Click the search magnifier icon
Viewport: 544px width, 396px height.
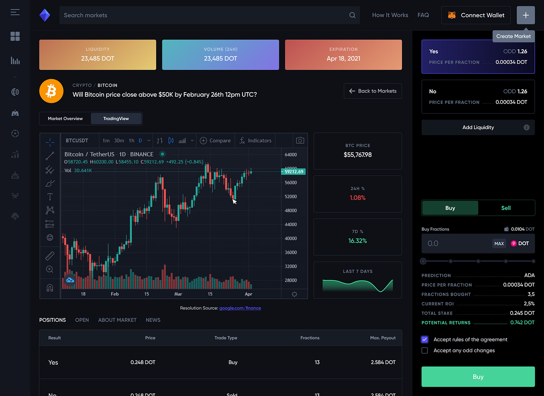(352, 15)
